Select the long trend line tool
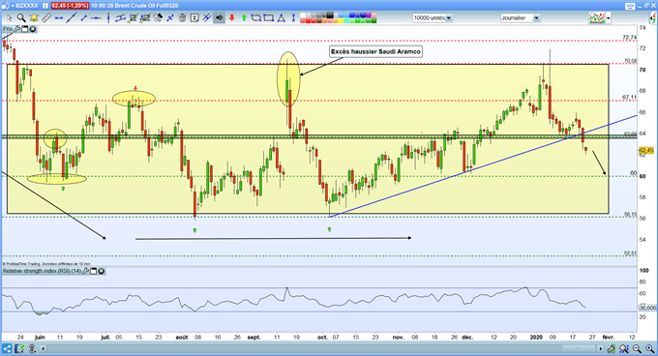 (x=72, y=18)
